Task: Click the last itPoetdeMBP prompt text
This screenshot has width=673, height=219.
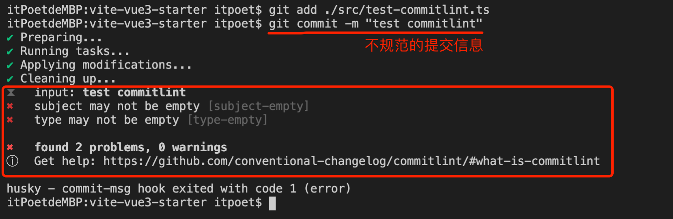Action: 134,202
